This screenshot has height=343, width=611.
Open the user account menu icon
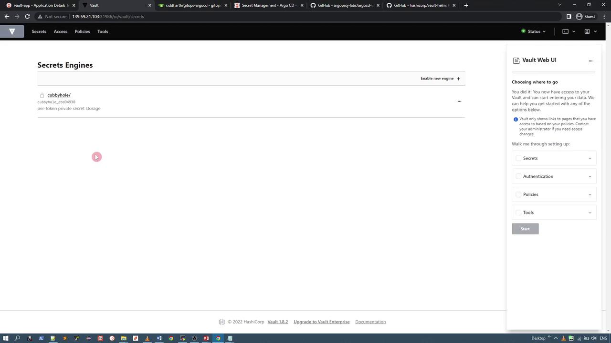(x=587, y=31)
